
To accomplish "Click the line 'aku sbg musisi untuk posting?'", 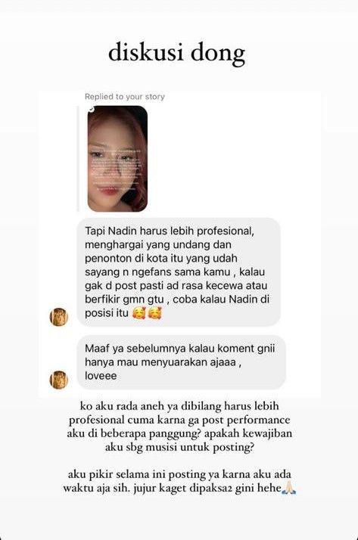I will pyautogui.click(x=179, y=447).
